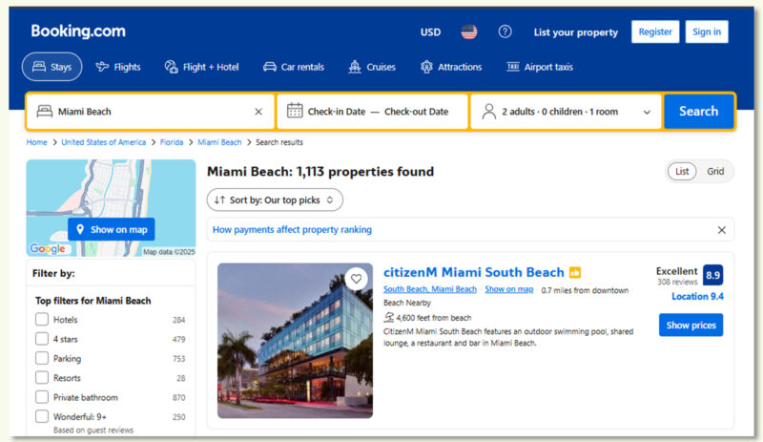This screenshot has height=442, width=763.
Task: Check the Wonderful: 9+ filter
Action: [x=42, y=416]
